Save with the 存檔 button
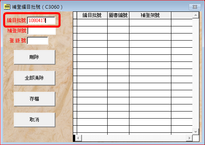Image resolution: width=205 pixels, height=145 pixels. pyautogui.click(x=34, y=99)
